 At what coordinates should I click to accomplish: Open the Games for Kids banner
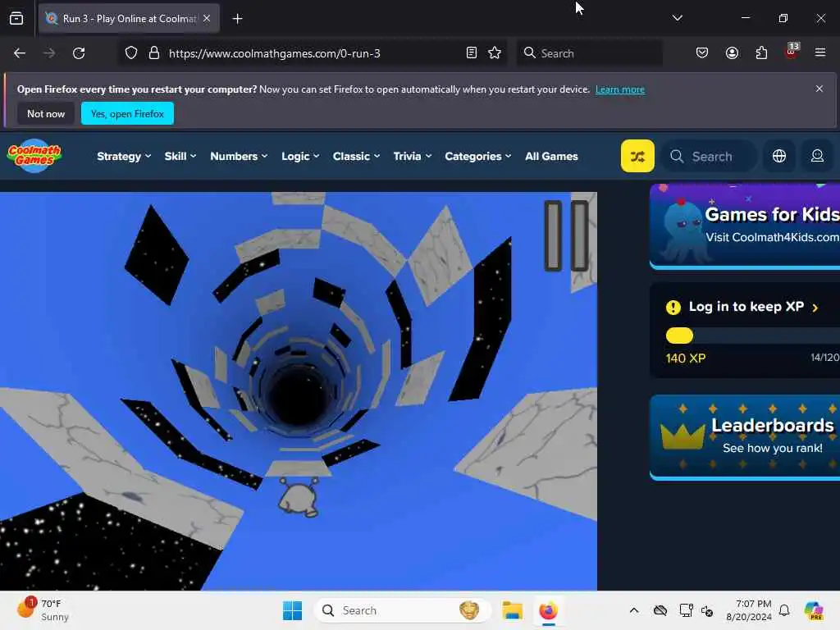(745, 226)
